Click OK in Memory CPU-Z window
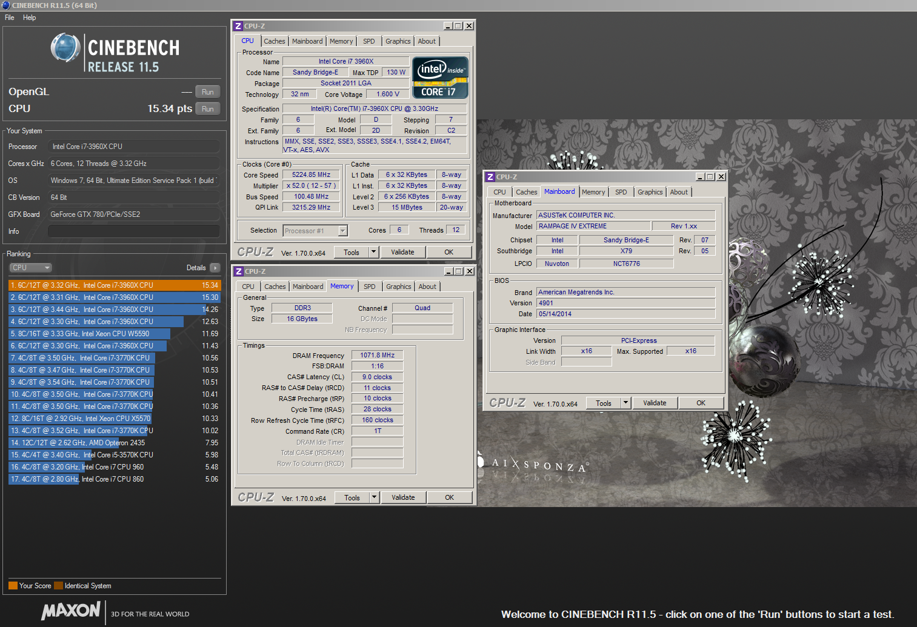 450,498
